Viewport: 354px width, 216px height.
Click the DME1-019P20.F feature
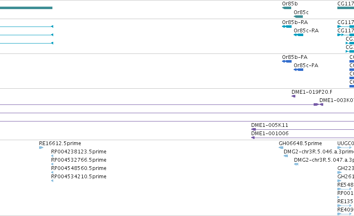294,96
